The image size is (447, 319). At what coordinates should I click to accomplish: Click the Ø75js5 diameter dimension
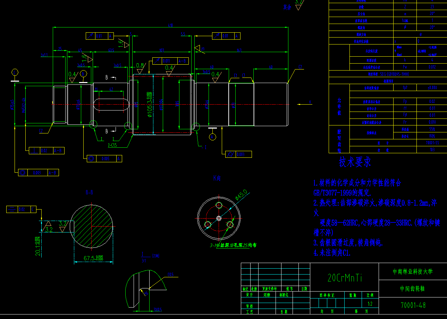coord(12,105)
